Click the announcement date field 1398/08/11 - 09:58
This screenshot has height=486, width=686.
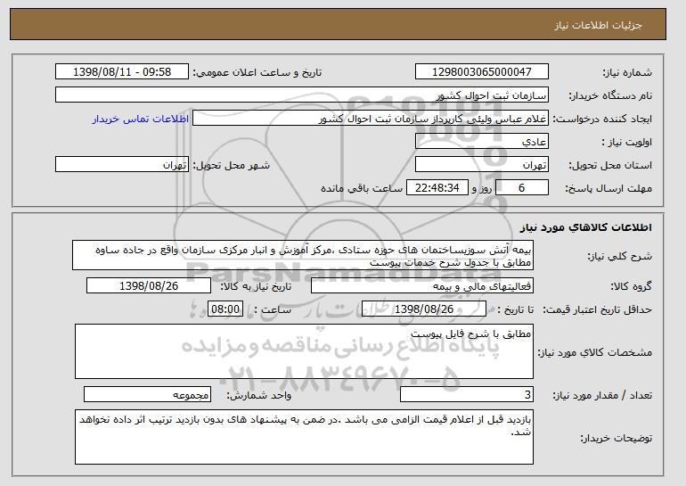[122, 72]
